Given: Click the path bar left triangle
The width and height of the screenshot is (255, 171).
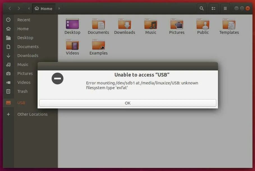Looking at the screenshot, I should (x=29, y=8).
